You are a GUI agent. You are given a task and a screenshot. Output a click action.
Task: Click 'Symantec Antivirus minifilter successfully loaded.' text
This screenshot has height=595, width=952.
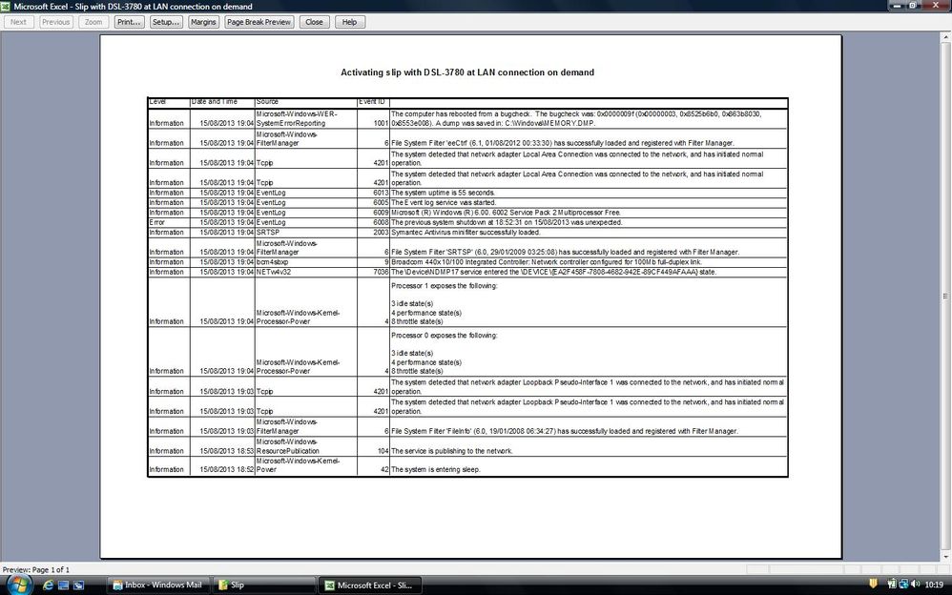(x=466, y=233)
